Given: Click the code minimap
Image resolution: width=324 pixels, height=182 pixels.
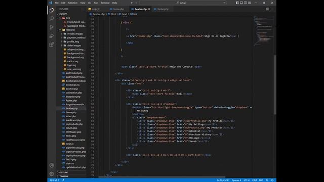Looking at the screenshot, I should pyautogui.click(x=263, y=31).
